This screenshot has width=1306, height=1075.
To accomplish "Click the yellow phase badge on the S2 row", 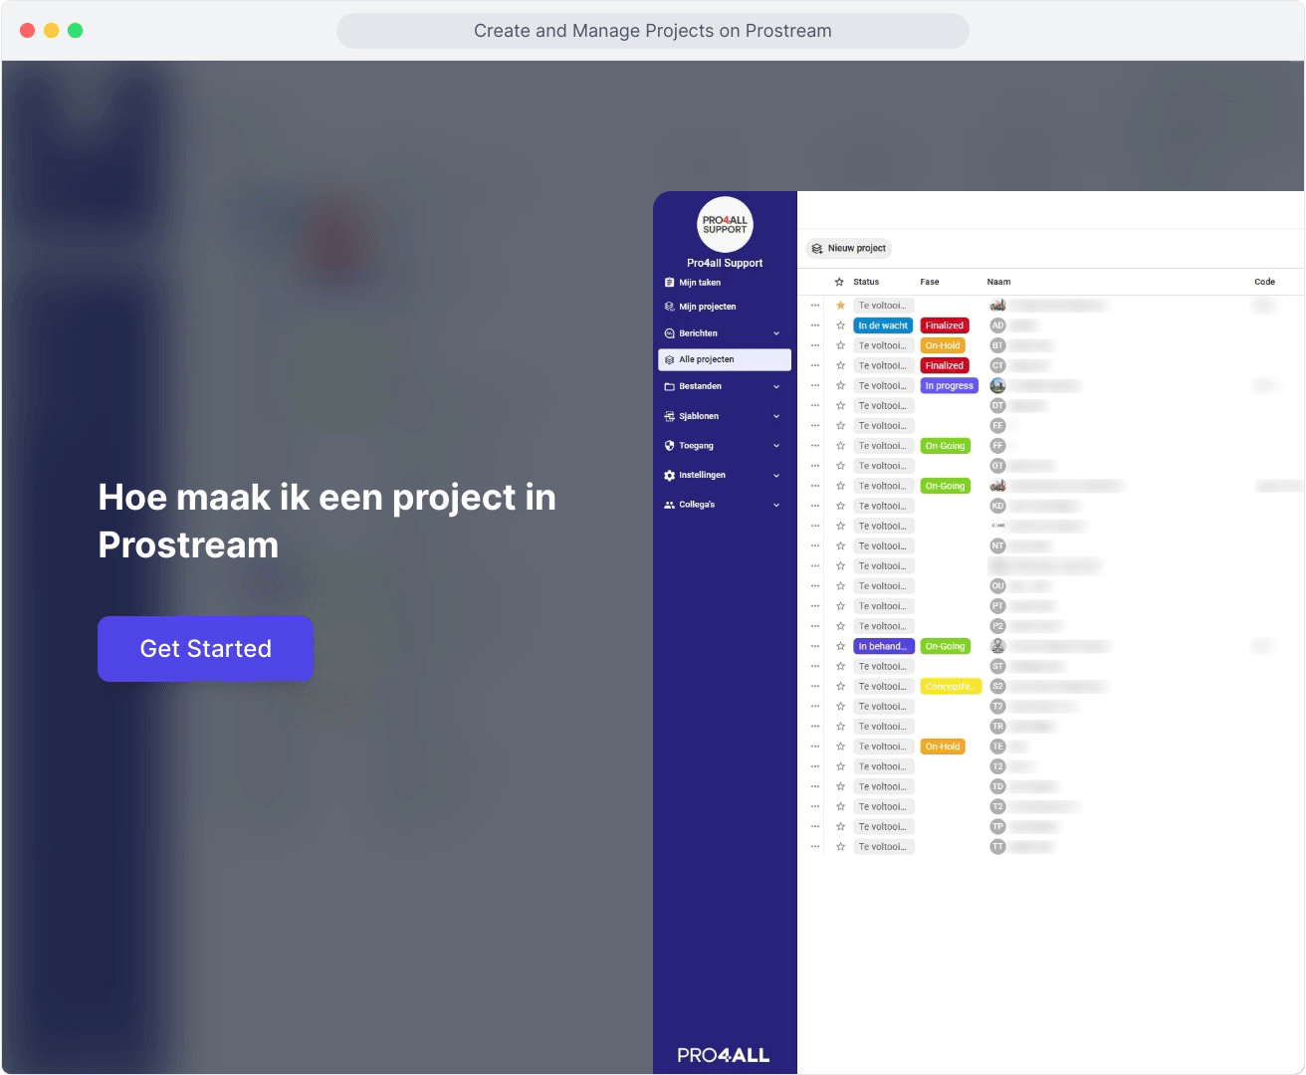I will point(951,687).
